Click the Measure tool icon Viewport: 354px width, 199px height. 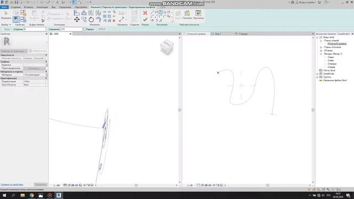click(x=122, y=20)
